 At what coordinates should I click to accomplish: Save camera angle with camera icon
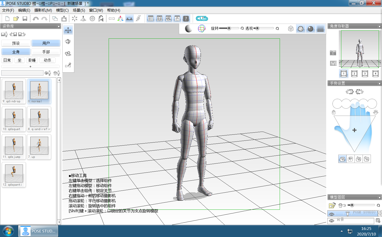click(333, 53)
